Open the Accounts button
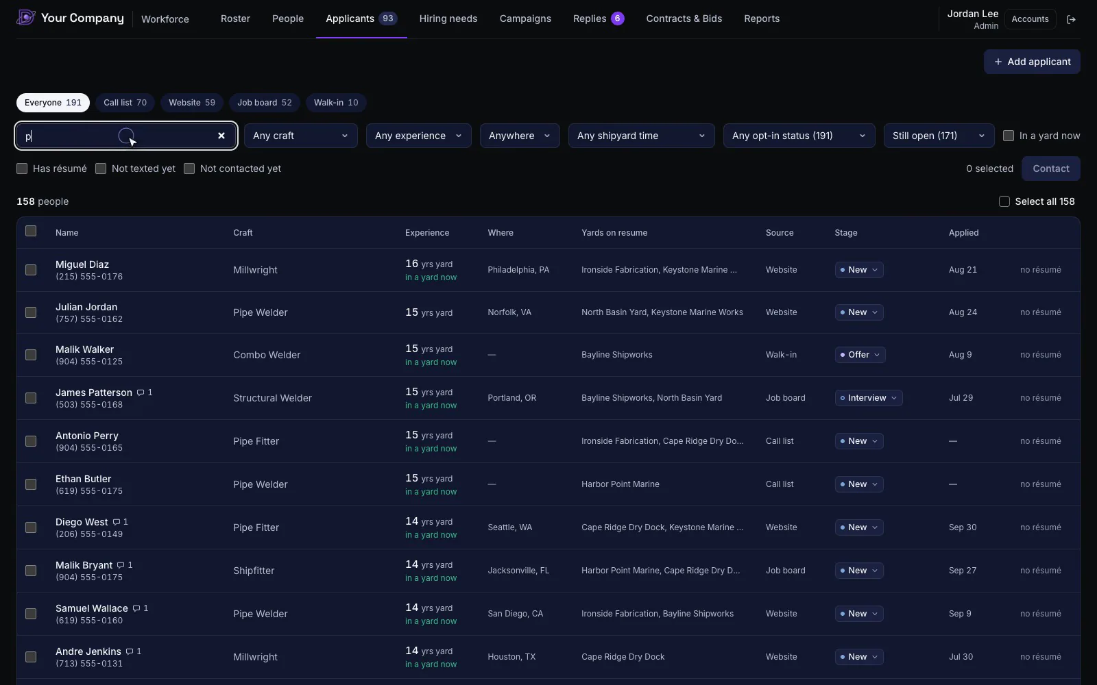Image resolution: width=1097 pixels, height=685 pixels. 1030,19
